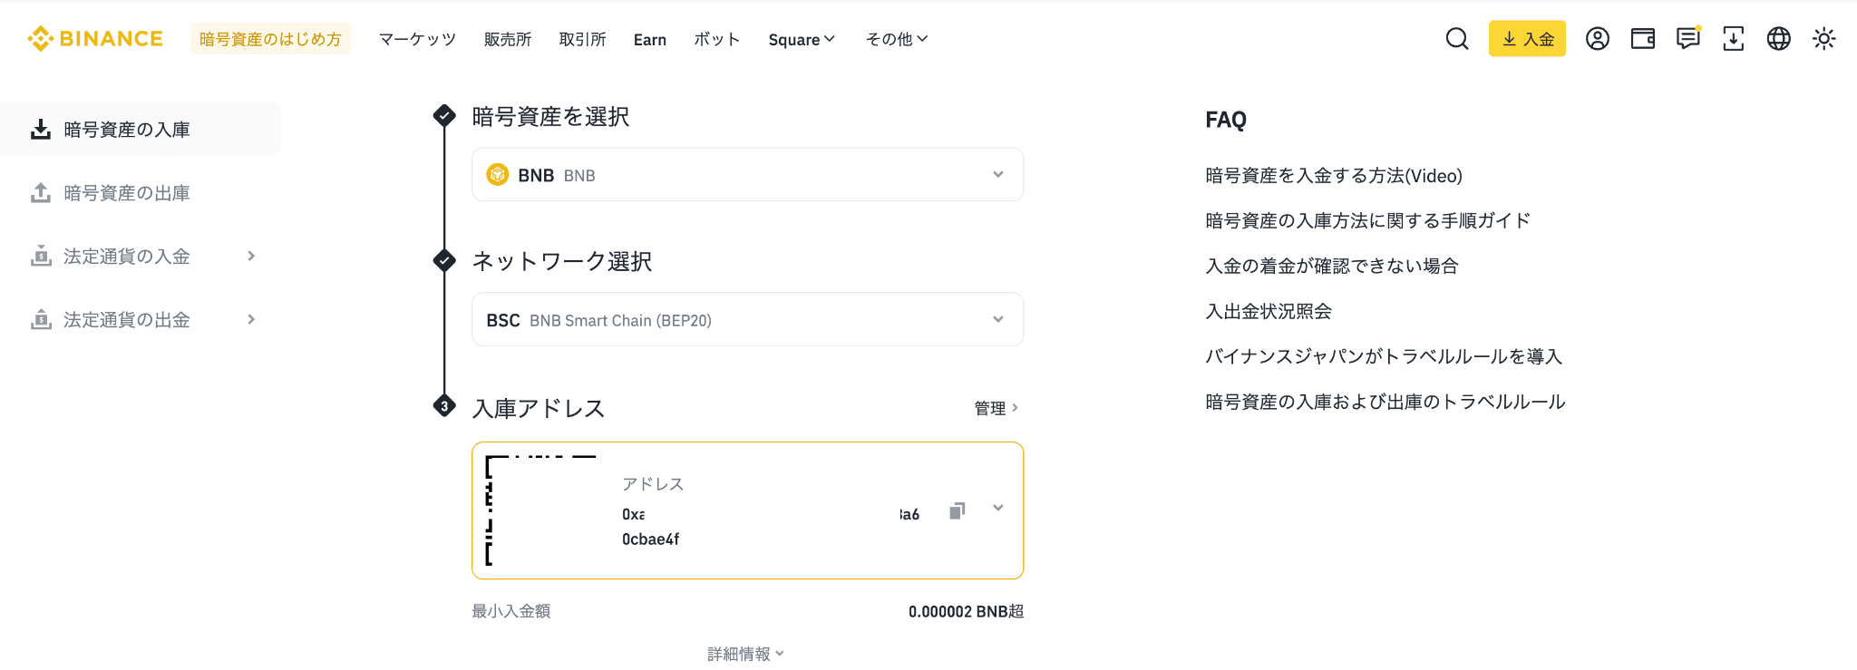
Task: Open the BSC network selection dropdown
Action: point(747,320)
